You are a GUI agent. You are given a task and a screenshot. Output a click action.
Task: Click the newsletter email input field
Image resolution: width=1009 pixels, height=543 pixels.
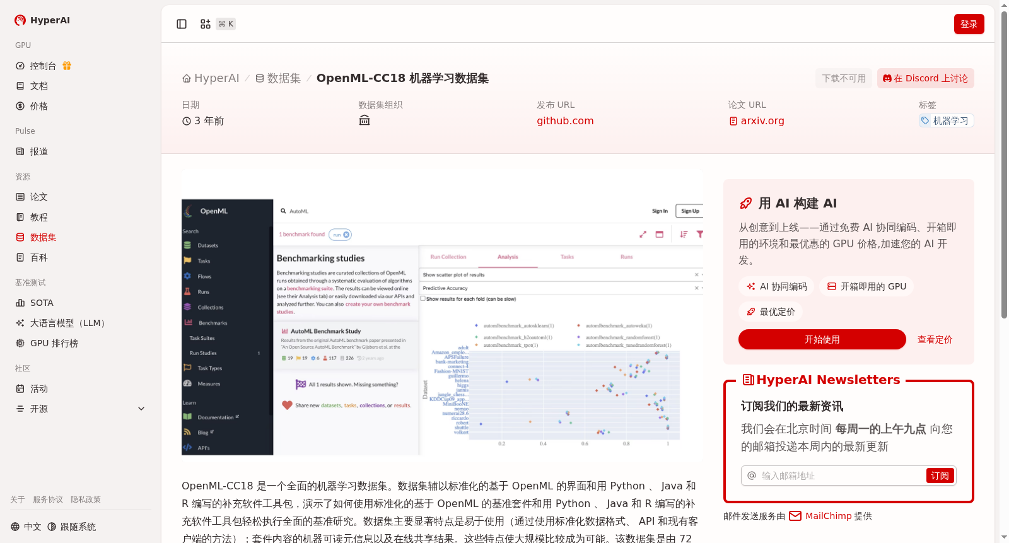(x=841, y=476)
